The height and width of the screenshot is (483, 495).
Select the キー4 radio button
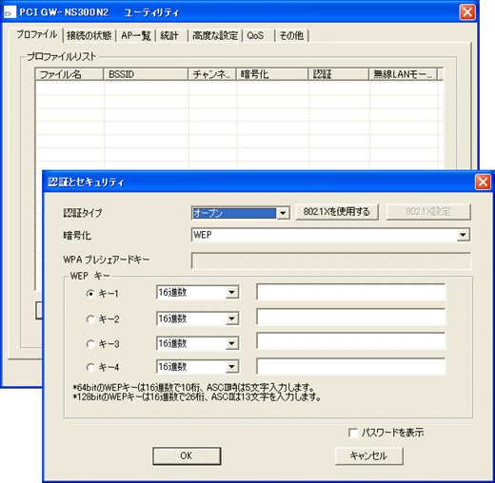point(90,367)
